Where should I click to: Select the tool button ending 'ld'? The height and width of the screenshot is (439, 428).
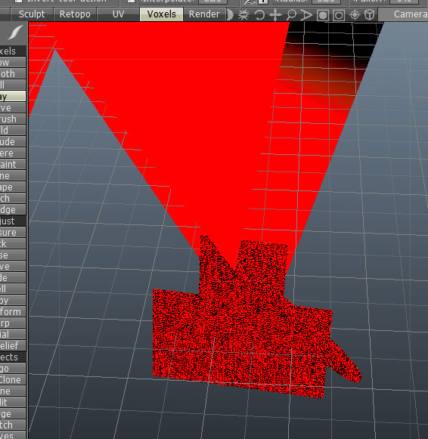tap(13, 130)
